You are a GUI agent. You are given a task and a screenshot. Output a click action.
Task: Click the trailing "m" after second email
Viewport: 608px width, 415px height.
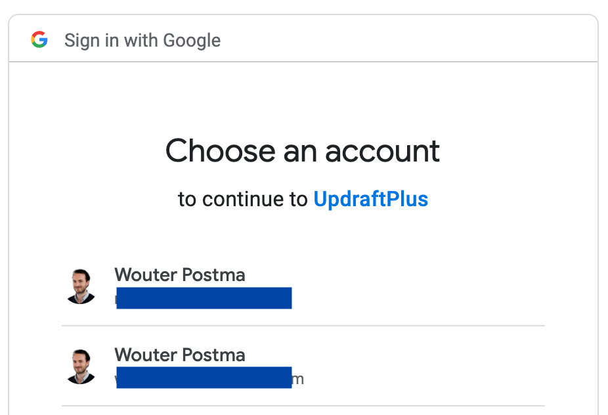click(x=298, y=379)
